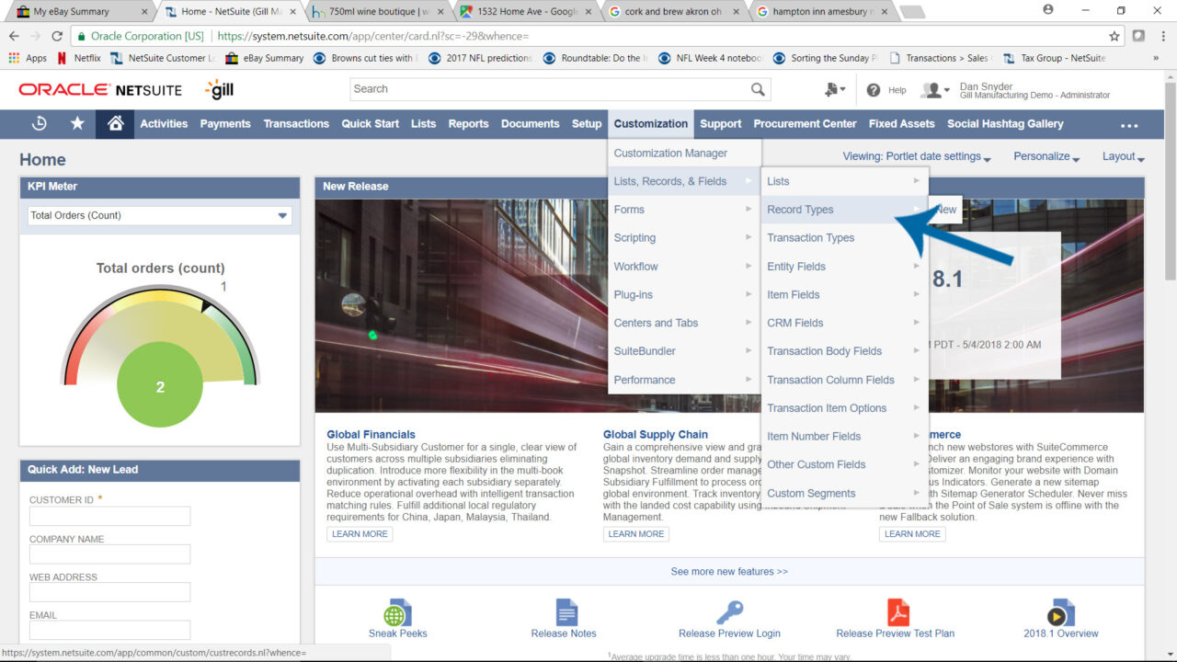
Task: Click the Home house icon
Action: (114, 123)
